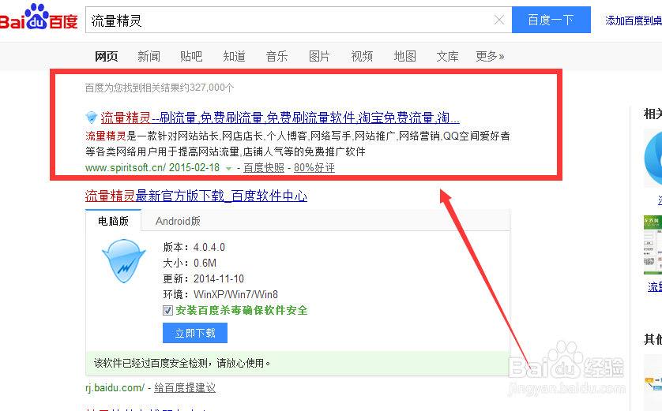662x411 pixels.
Task: Clear the search box with the X icon
Action: click(499, 20)
